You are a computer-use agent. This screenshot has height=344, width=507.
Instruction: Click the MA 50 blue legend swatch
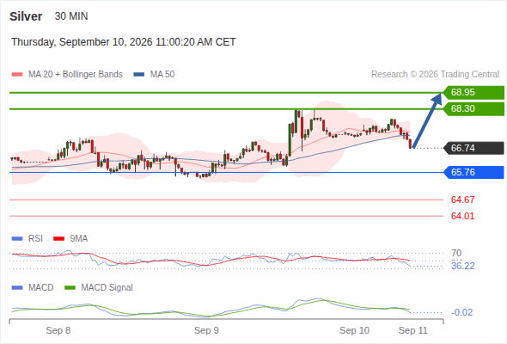[139, 75]
